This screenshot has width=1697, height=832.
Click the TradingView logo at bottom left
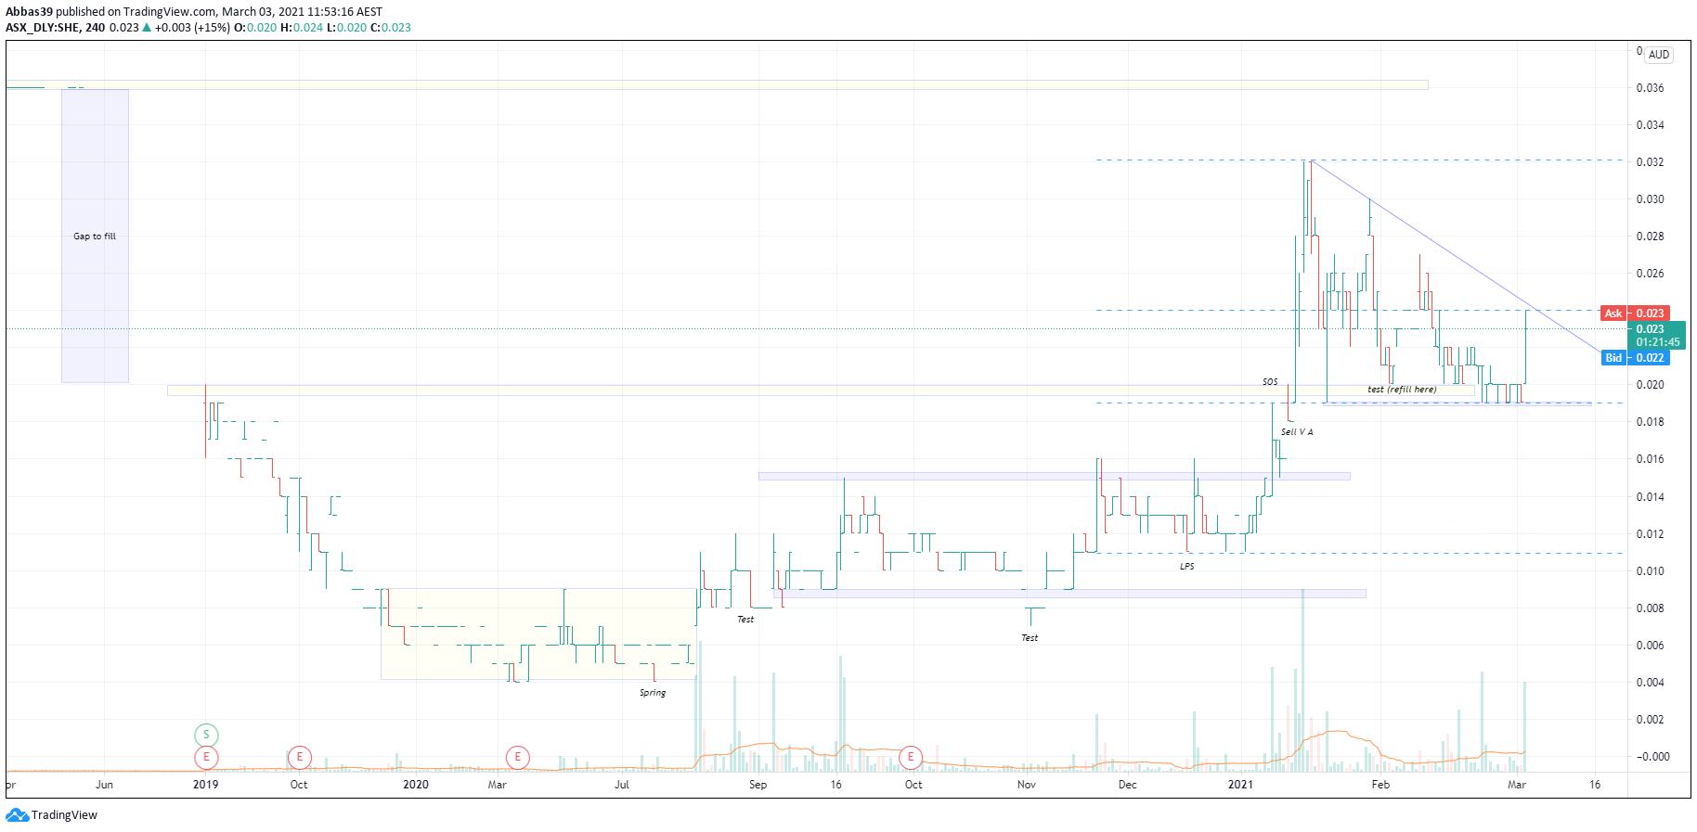coord(51,815)
